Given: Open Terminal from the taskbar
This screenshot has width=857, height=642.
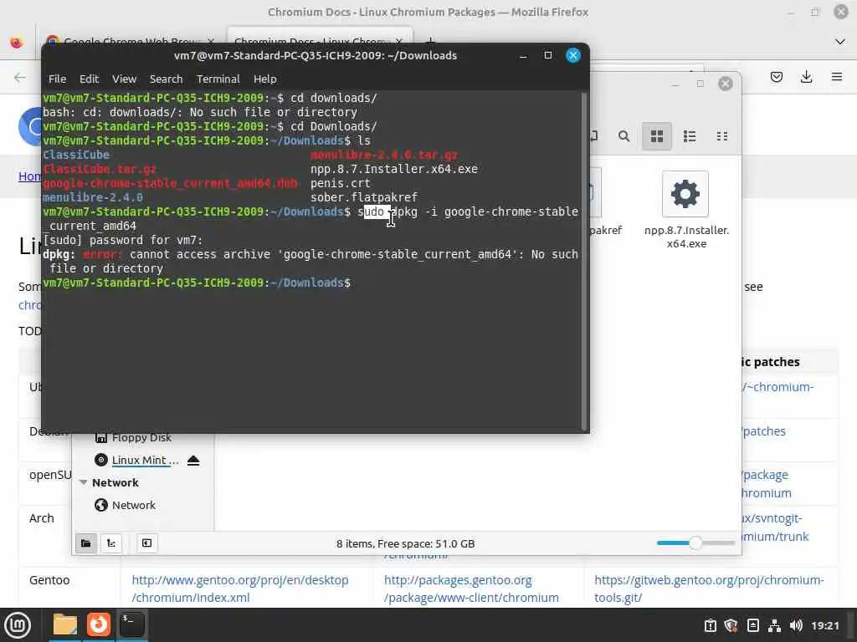Looking at the screenshot, I should (131, 625).
